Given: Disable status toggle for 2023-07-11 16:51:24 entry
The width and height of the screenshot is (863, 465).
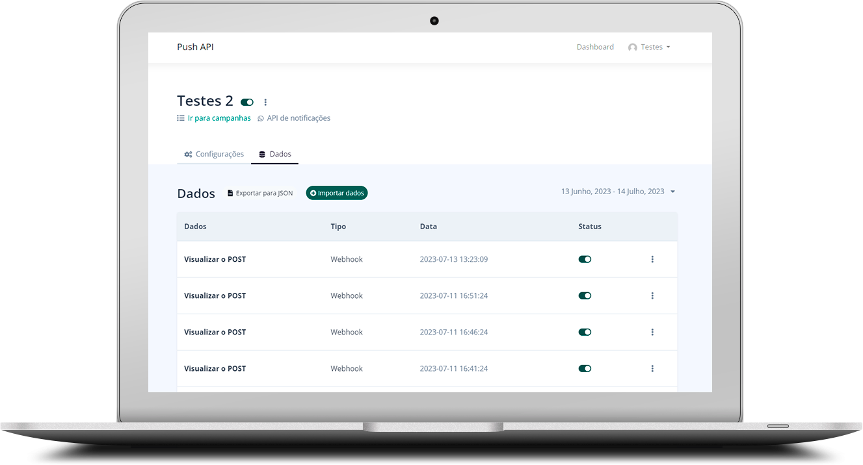Looking at the screenshot, I should 585,295.
